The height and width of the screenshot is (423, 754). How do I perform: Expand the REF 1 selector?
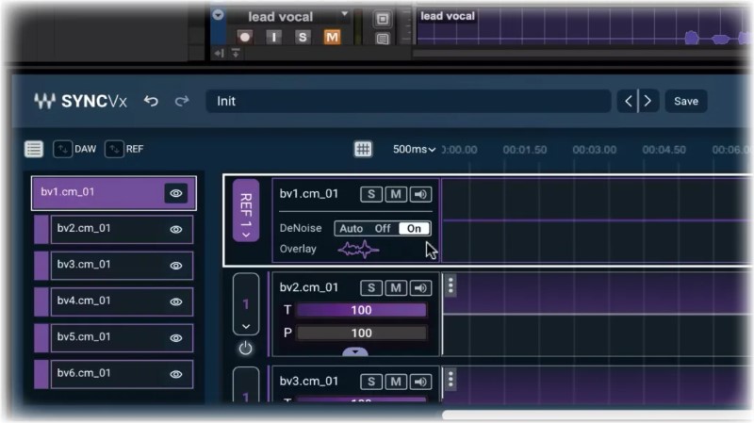246,210
